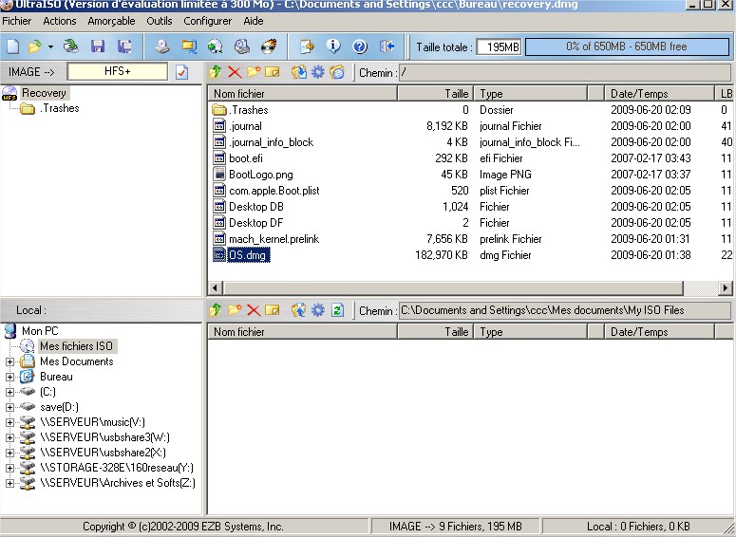Open the Amorçable menu
This screenshot has width=736, height=537.
pos(111,21)
